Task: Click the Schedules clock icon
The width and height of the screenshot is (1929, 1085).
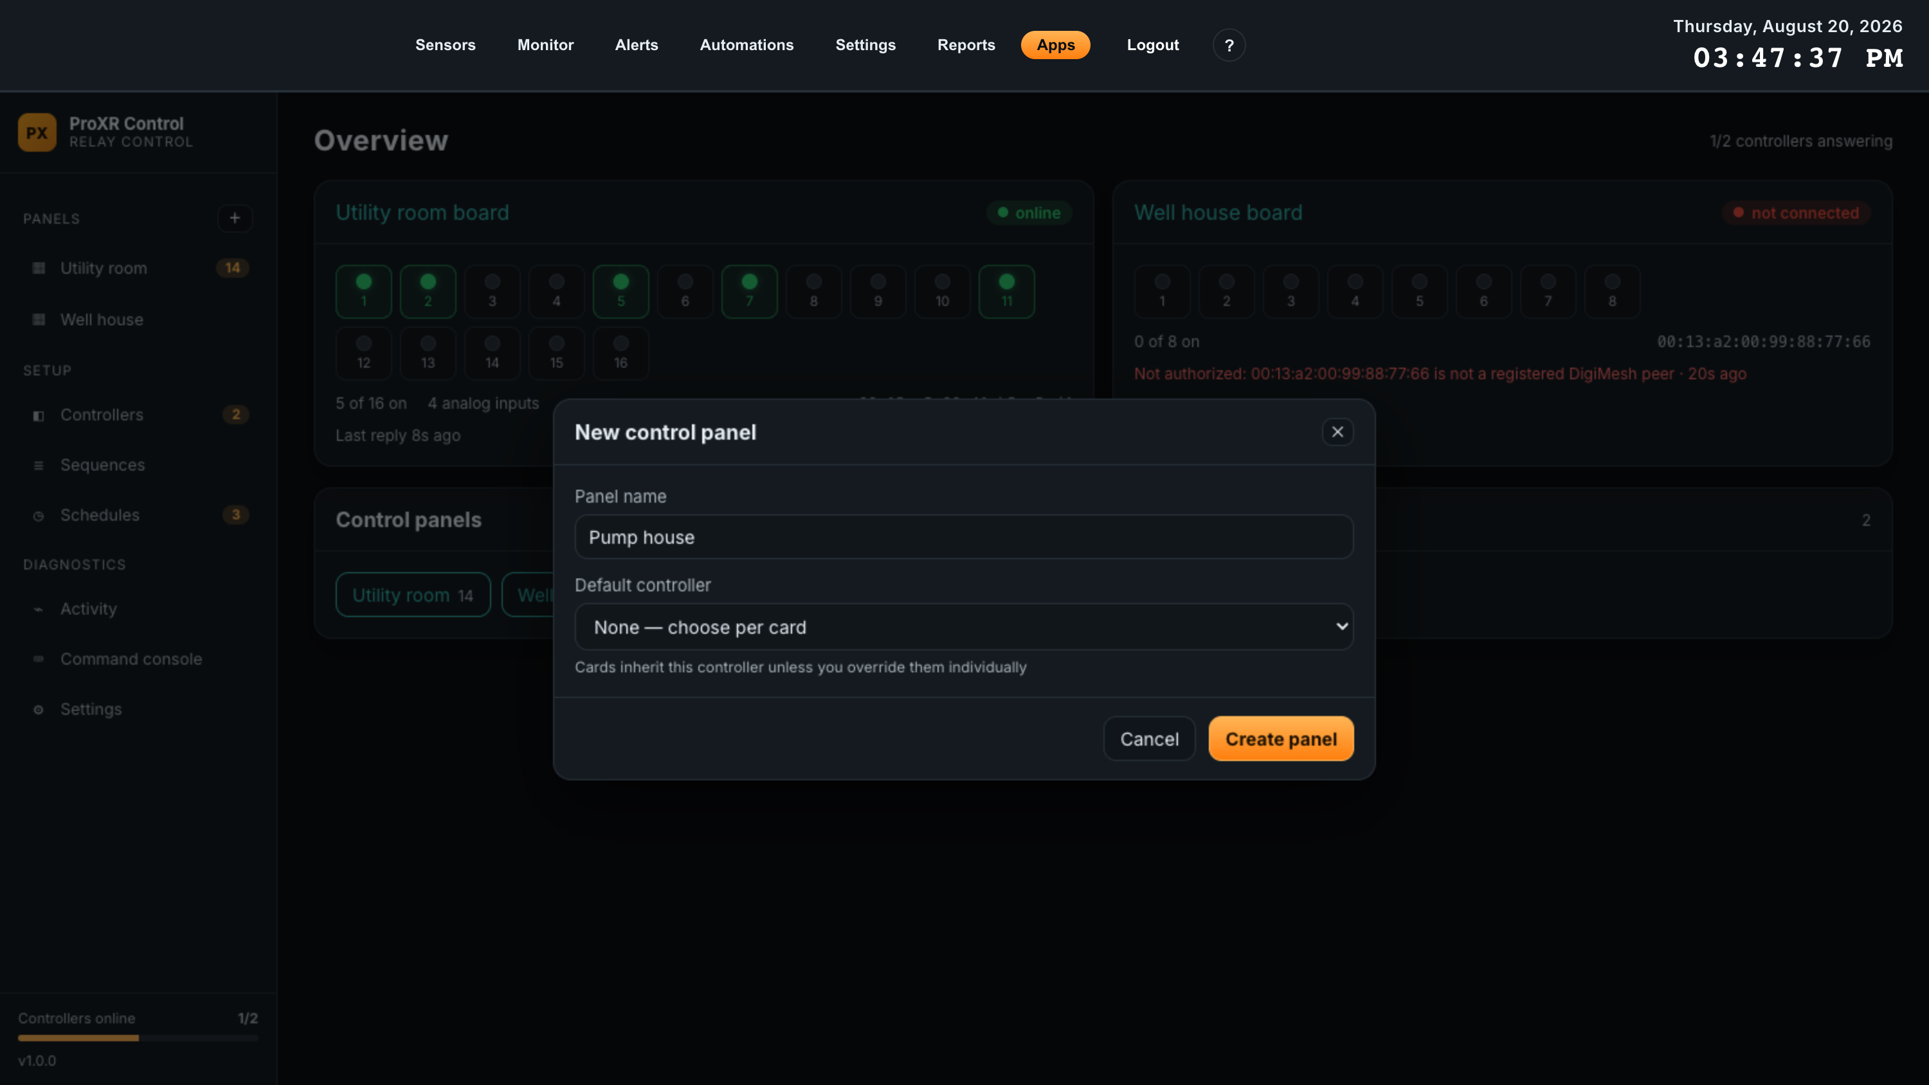Action: tap(38, 516)
